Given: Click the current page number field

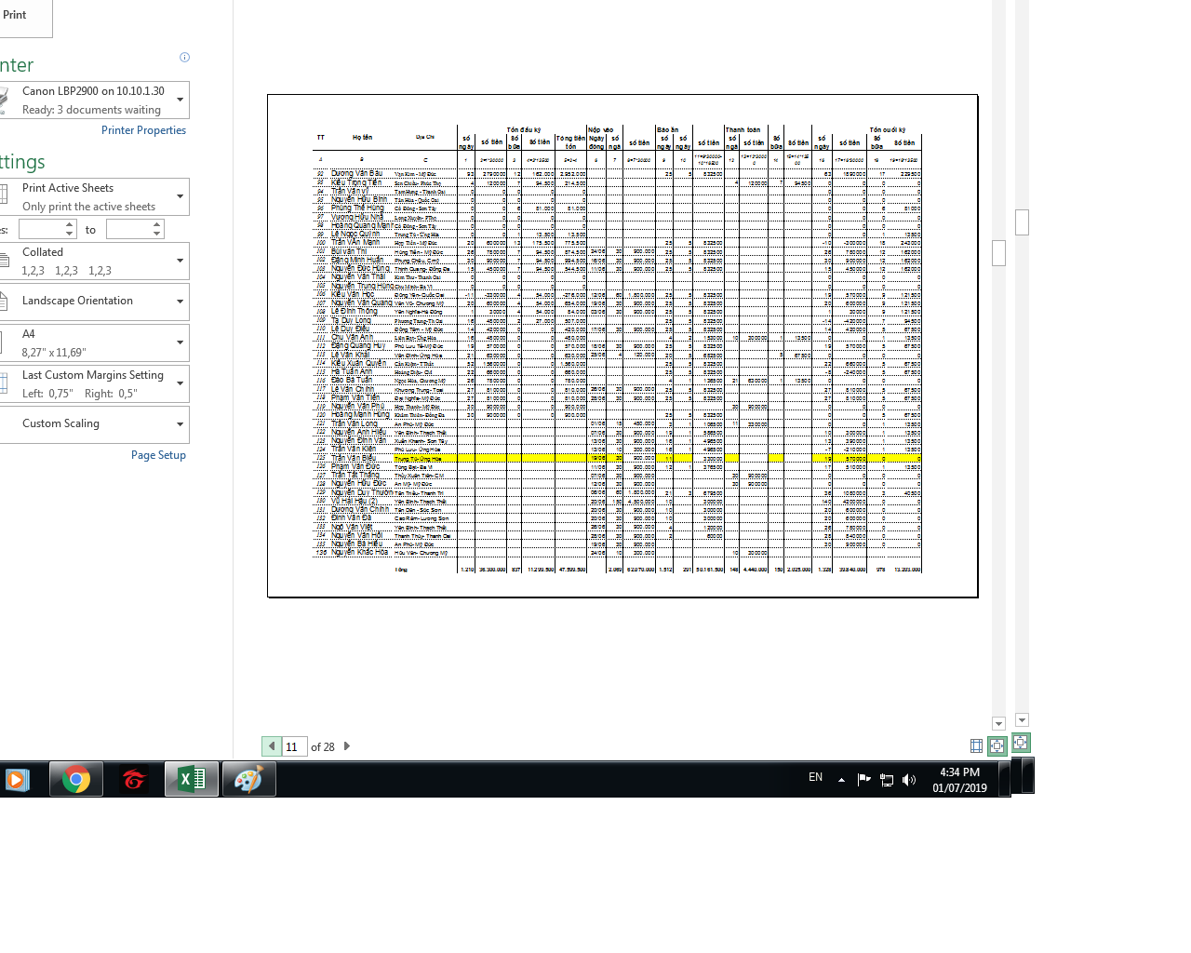Looking at the screenshot, I should coord(293,746).
